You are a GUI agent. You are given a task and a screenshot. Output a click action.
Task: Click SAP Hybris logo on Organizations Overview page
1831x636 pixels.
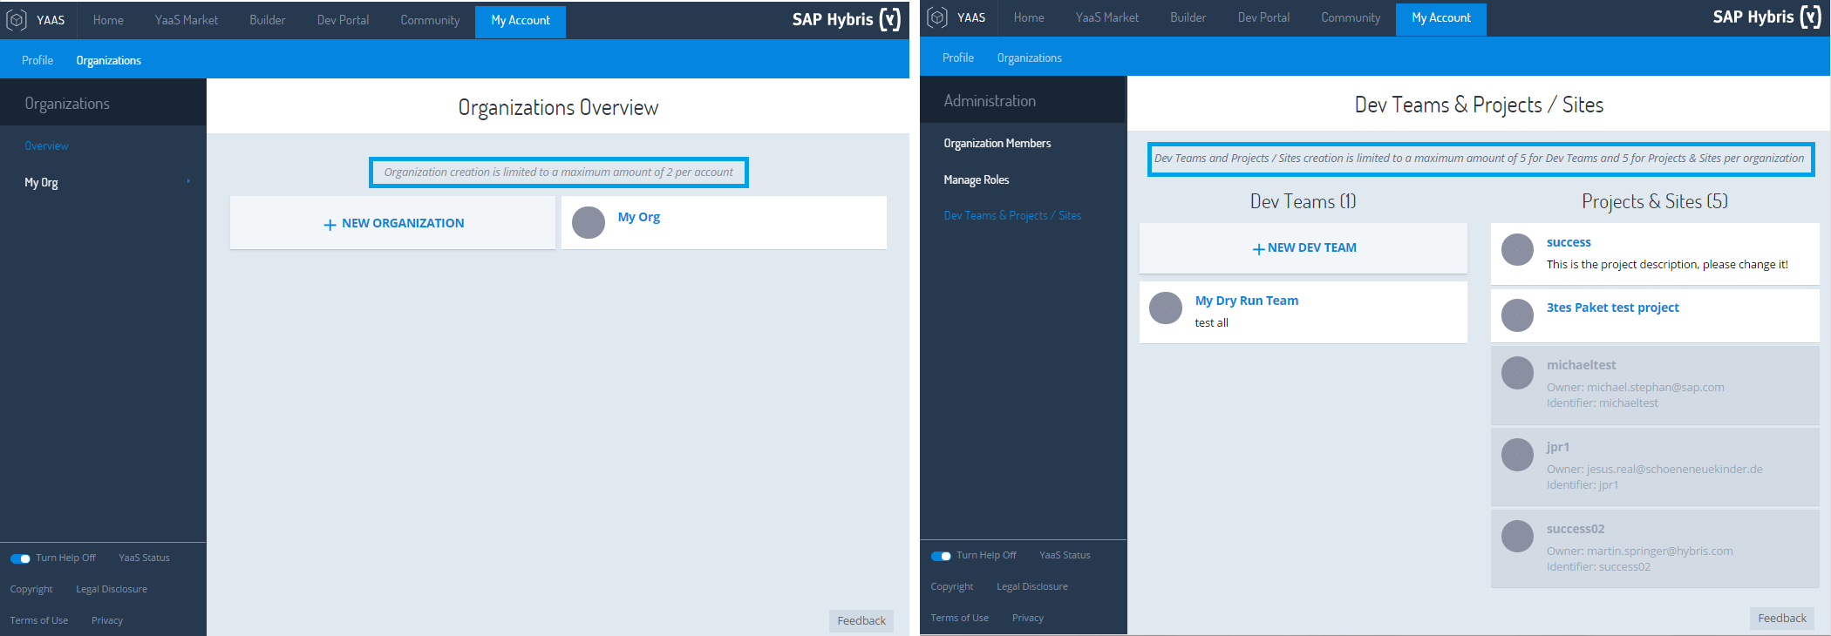(x=847, y=19)
